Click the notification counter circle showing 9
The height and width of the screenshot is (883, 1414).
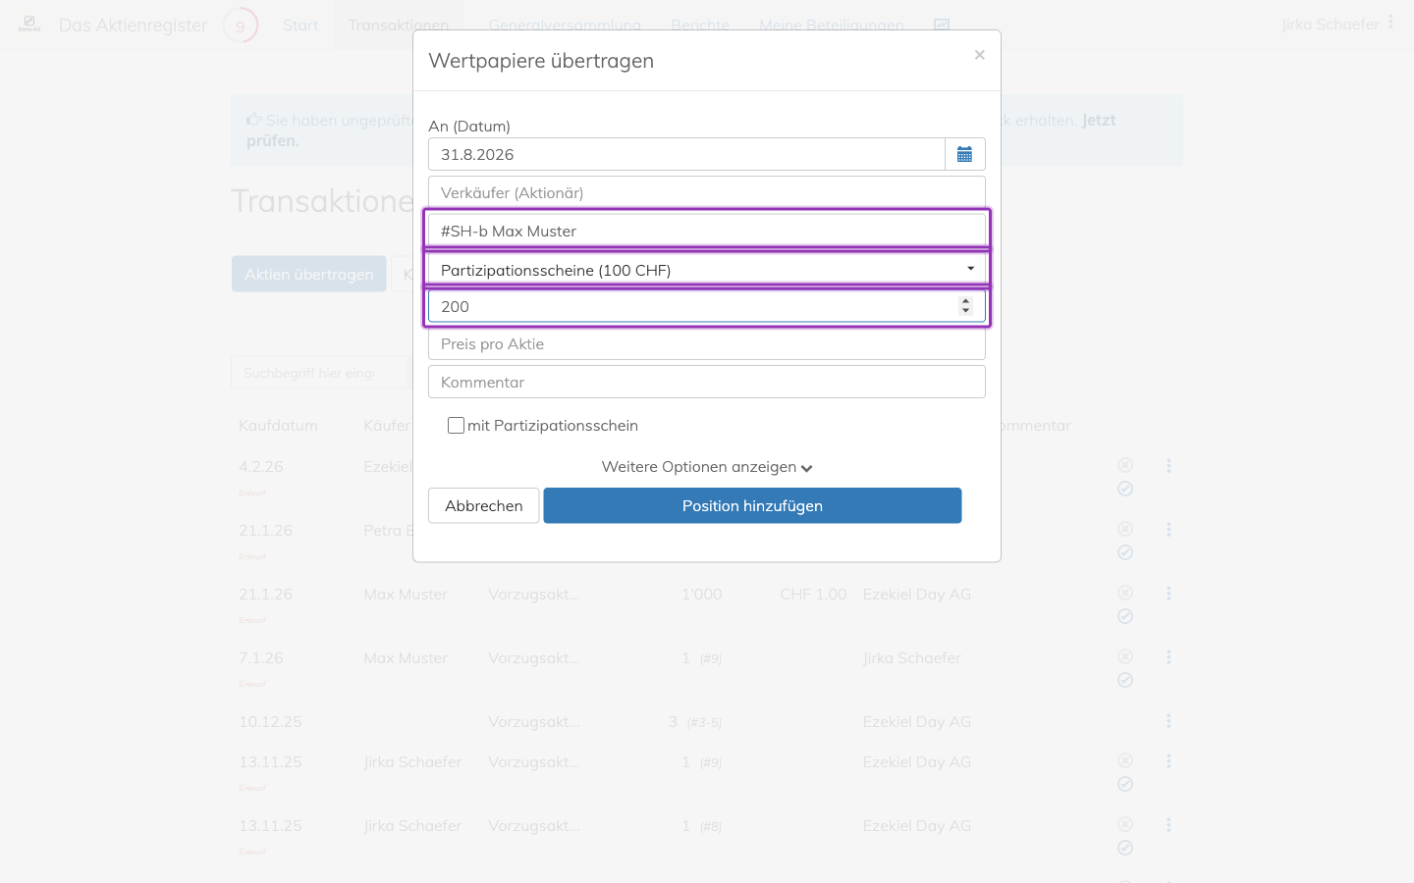tap(241, 26)
